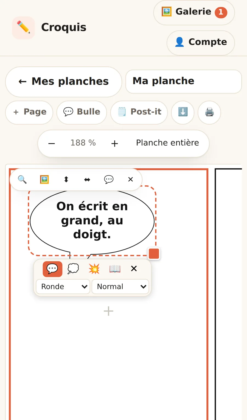
Task: Select the open book narration style
Action: coord(115,269)
